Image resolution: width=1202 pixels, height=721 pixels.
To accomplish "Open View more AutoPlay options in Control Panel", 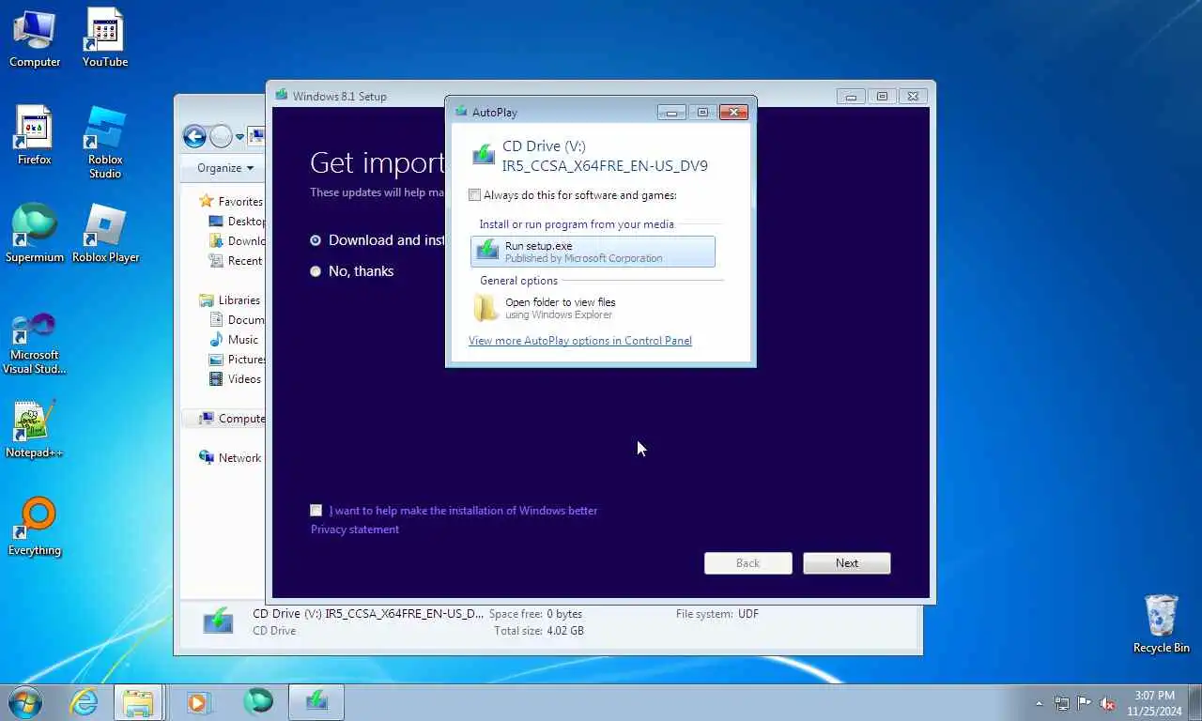I will tap(580, 341).
